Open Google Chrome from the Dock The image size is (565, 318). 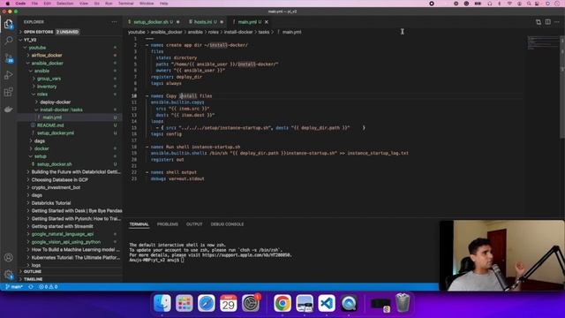[282, 303]
